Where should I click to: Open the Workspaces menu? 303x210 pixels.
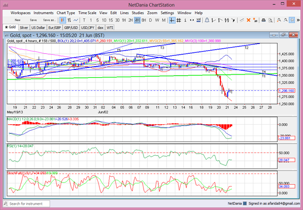(20, 13)
